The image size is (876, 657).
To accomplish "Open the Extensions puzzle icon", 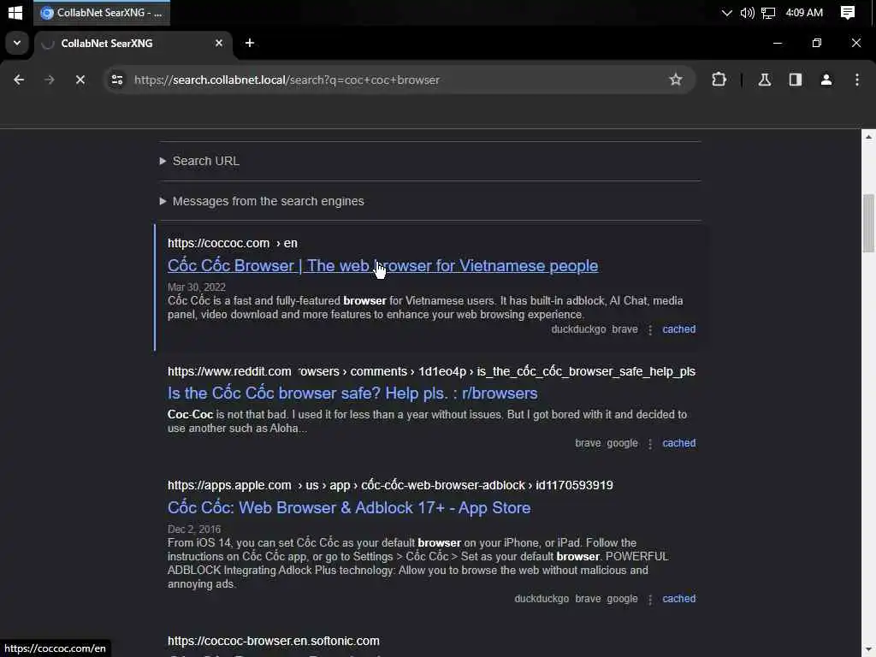I will [719, 80].
